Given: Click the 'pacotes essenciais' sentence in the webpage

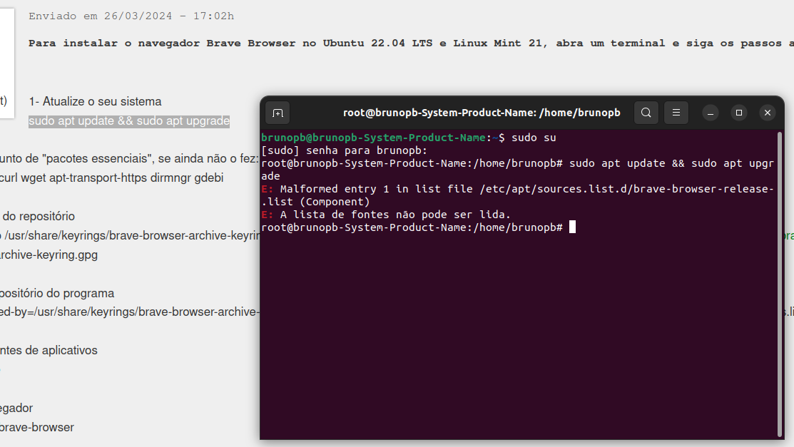Looking at the screenshot, I should (129, 158).
